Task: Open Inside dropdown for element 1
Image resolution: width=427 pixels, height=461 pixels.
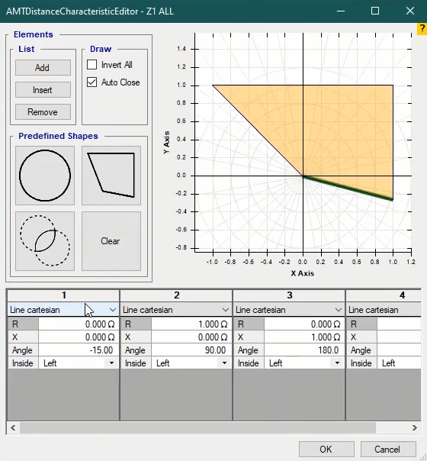Action: tap(111, 363)
